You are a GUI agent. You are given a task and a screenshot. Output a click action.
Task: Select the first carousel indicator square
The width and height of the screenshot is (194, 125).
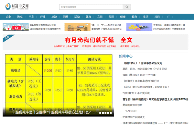[x=100, y=113]
